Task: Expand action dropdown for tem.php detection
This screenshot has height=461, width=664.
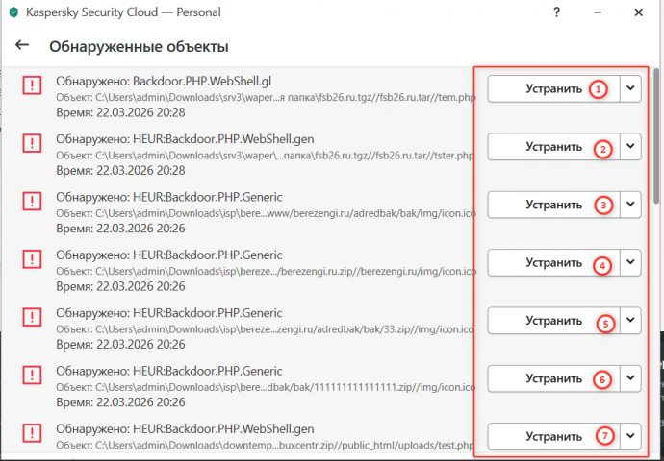Action: [x=630, y=88]
